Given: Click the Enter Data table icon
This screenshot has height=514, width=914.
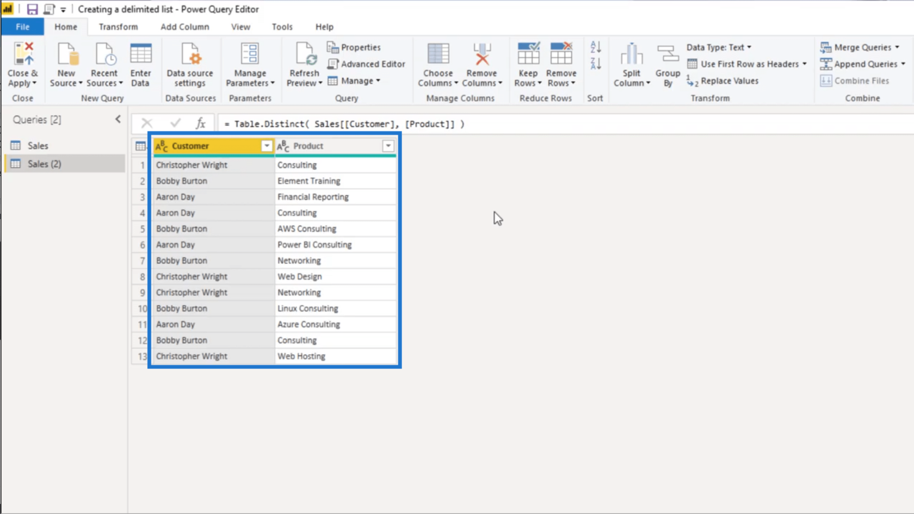Looking at the screenshot, I should 141,54.
